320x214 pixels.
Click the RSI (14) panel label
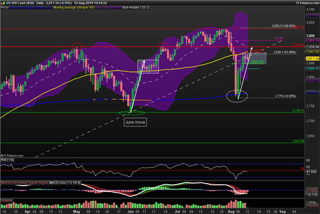tap(7, 160)
